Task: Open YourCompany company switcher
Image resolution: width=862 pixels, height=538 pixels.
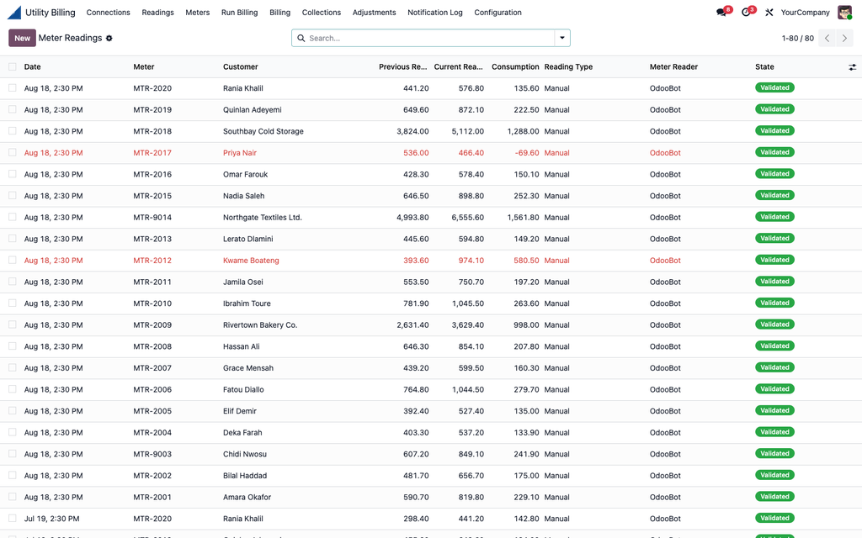Action: point(805,12)
